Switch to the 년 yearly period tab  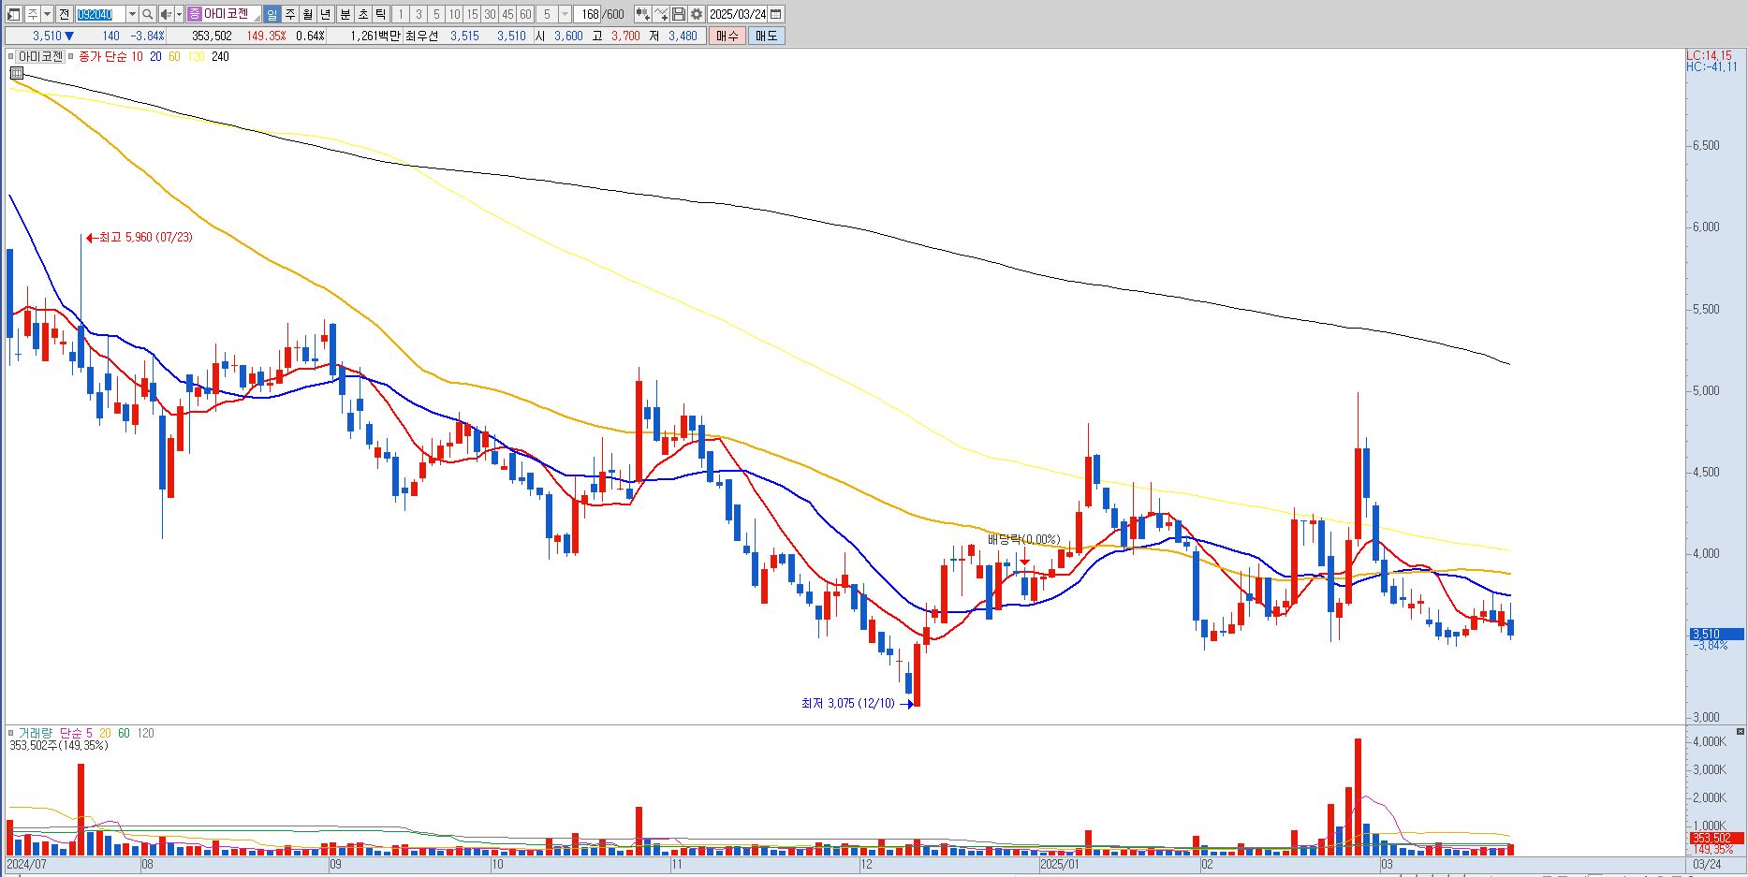click(x=325, y=14)
